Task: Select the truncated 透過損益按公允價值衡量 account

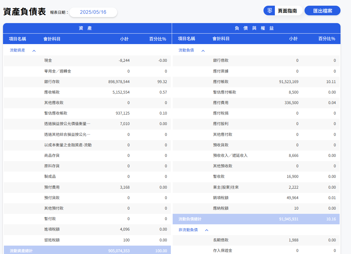Action: click(67, 124)
